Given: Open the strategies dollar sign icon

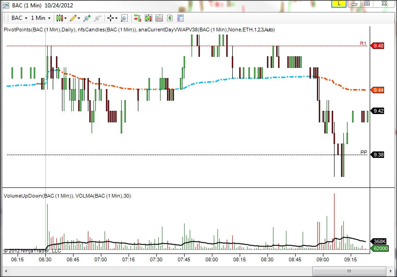Looking at the screenshot, I should coord(170,18).
